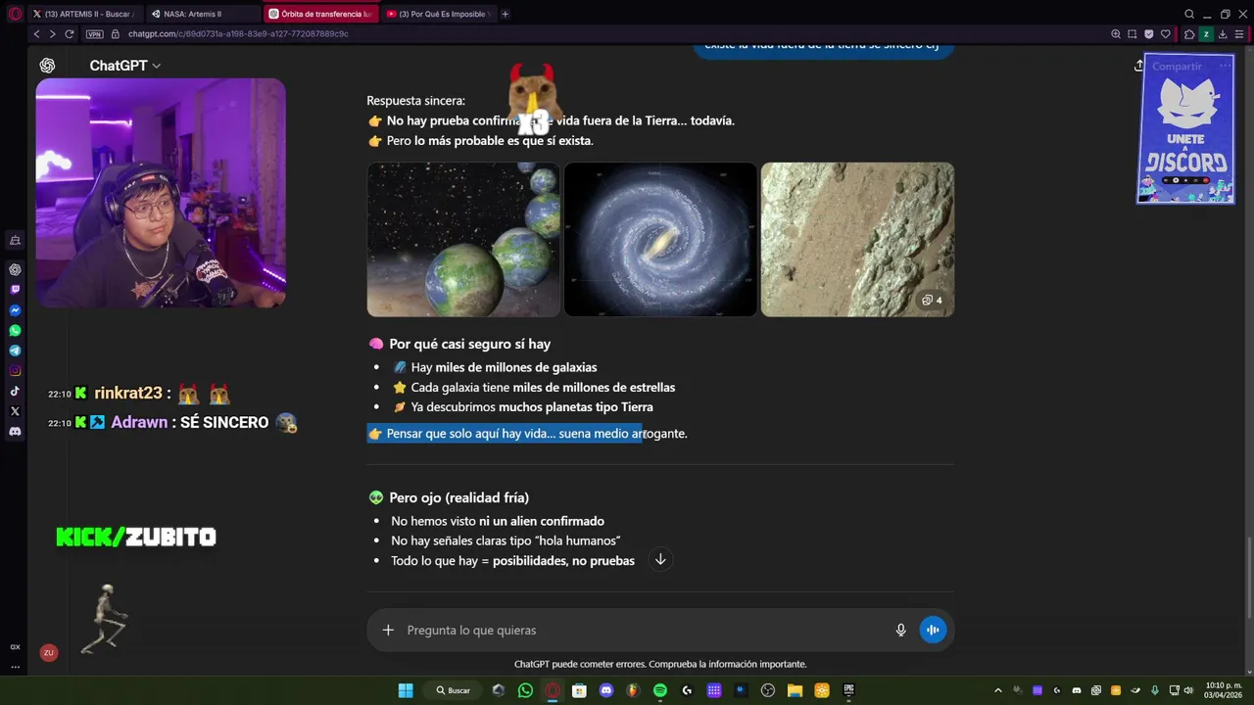Open the Mars rock image gallery
Viewport: 1254px width, 705px height.
point(857,239)
